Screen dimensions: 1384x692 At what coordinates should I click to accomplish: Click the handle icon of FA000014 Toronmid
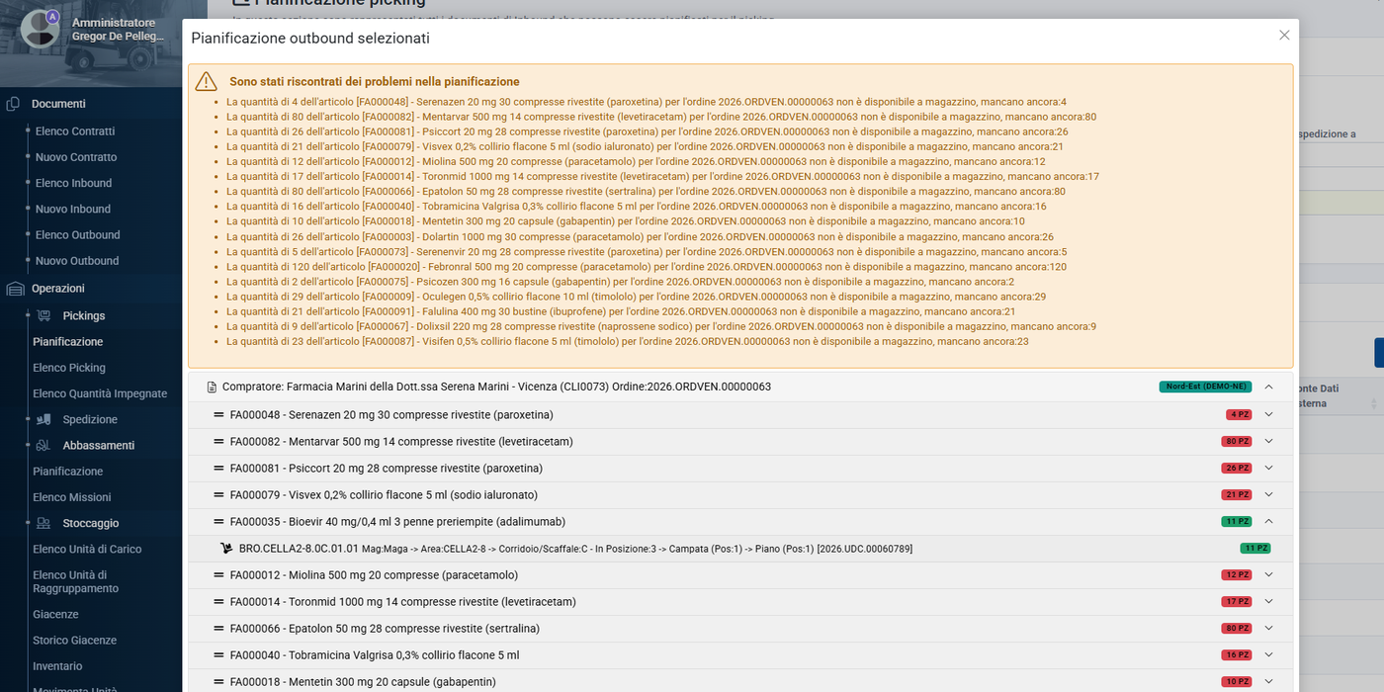[218, 602]
